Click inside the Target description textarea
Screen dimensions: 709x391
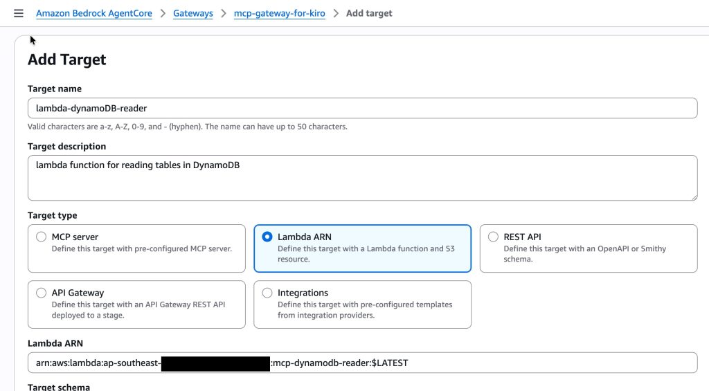click(361, 177)
